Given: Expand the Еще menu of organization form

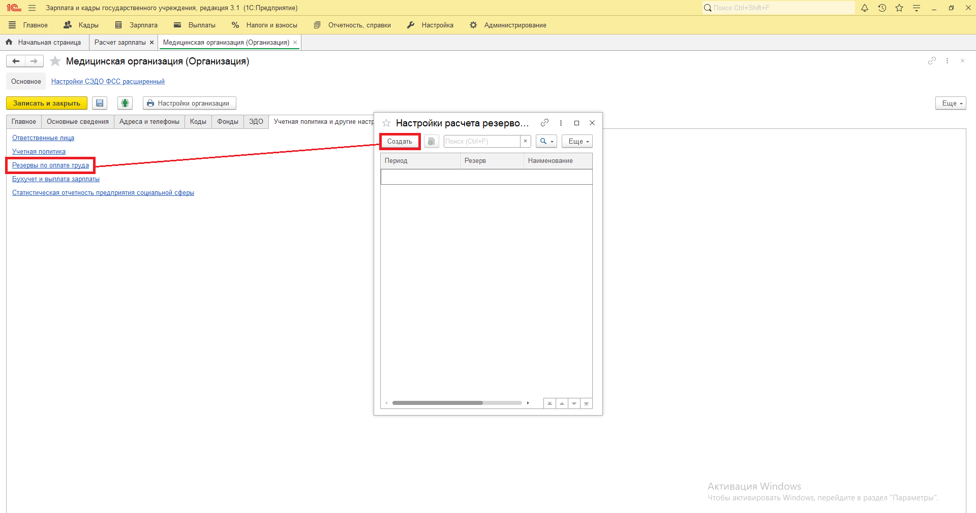Looking at the screenshot, I should coord(951,103).
